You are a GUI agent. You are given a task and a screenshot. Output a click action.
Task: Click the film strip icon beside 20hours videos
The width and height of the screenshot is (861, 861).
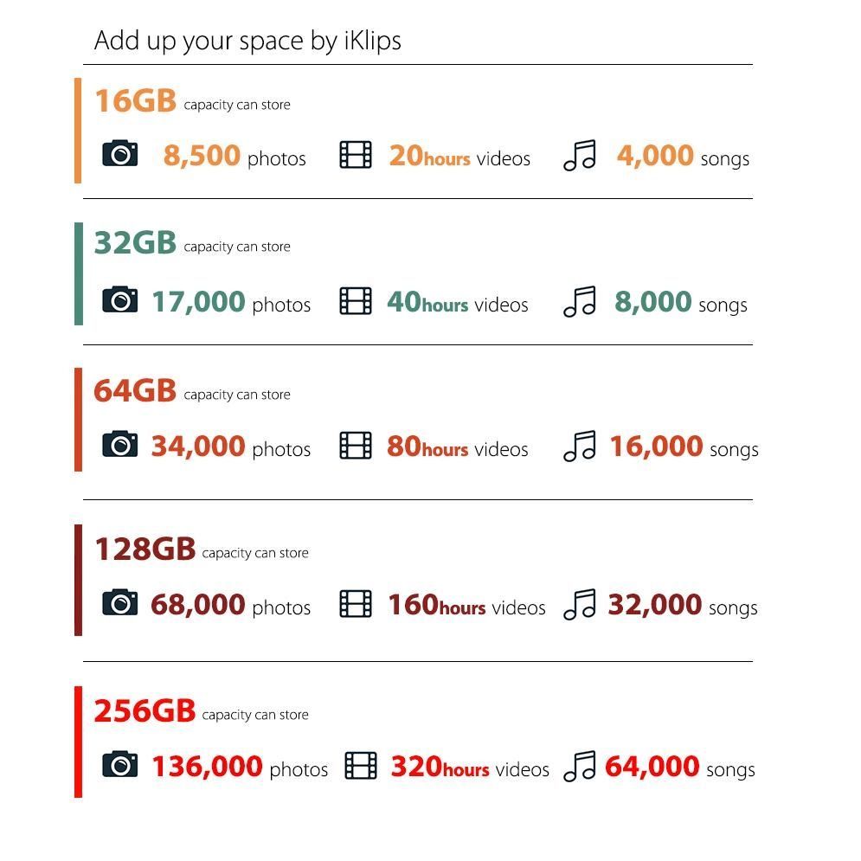pyautogui.click(x=355, y=155)
